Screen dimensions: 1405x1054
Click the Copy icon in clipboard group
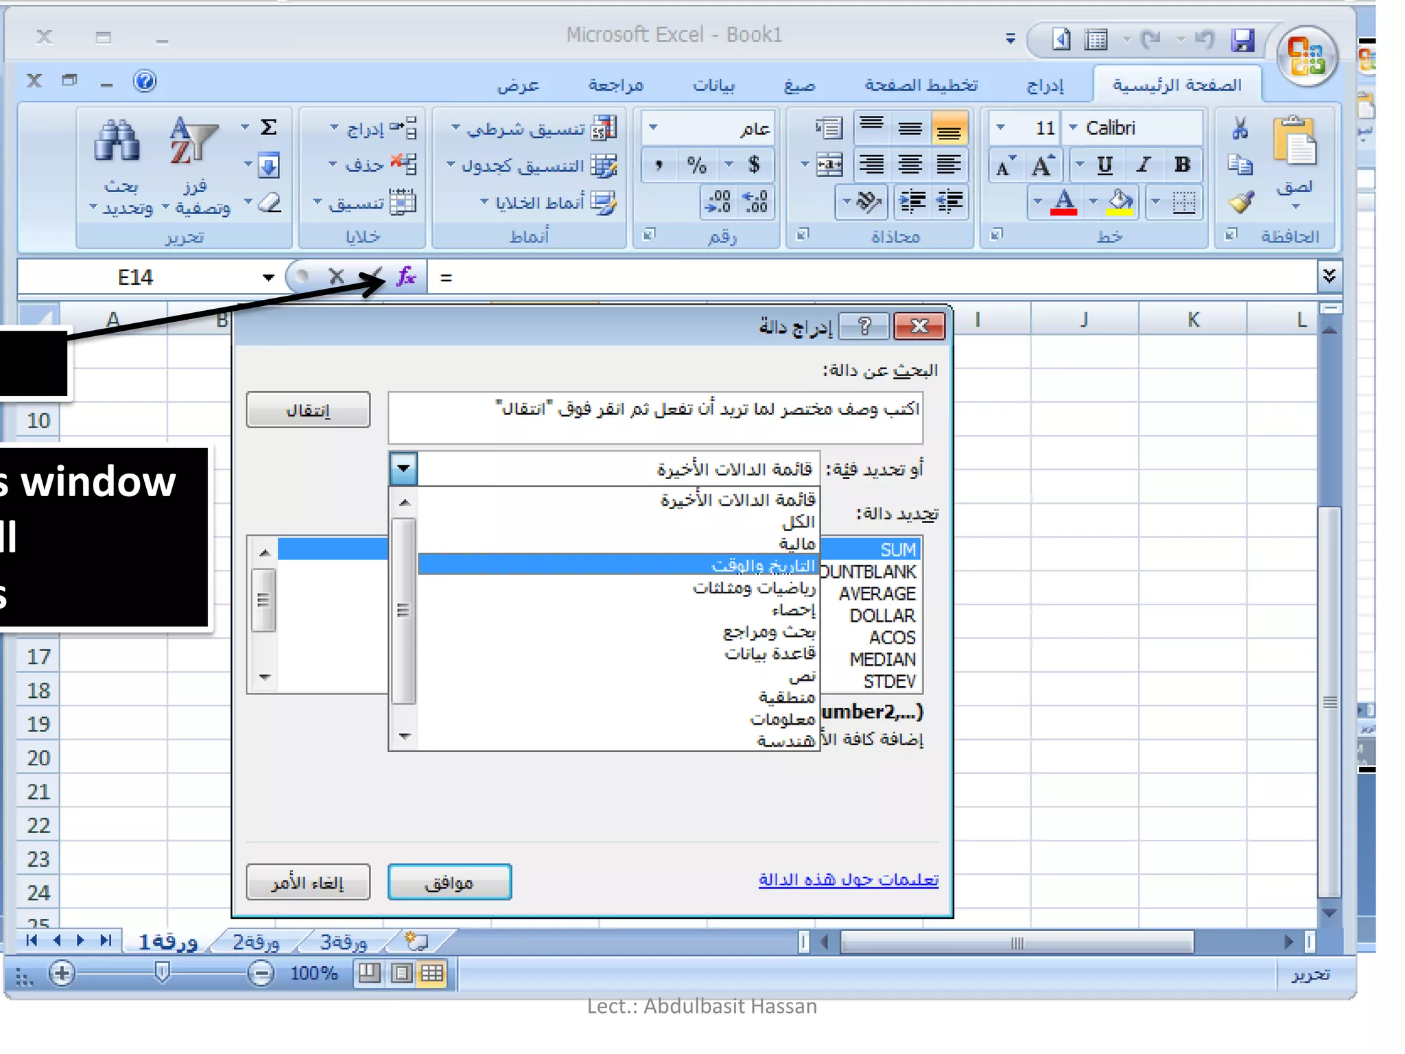(1240, 165)
